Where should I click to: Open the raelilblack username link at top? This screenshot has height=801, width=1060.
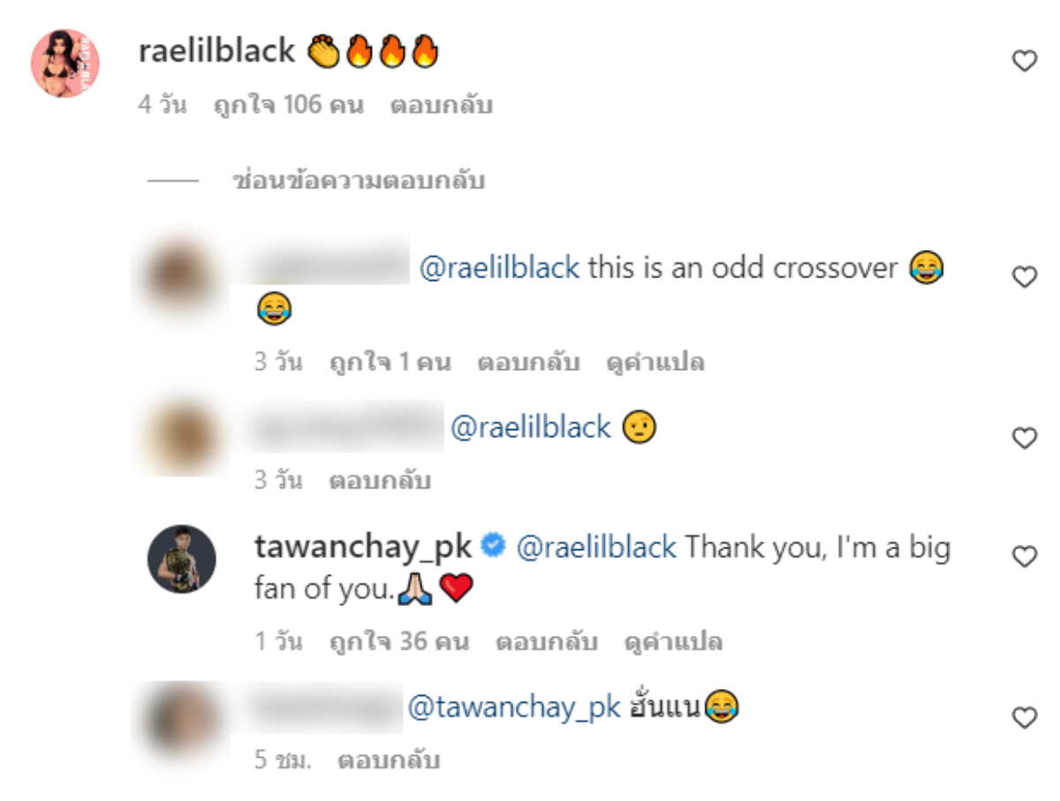point(216,51)
